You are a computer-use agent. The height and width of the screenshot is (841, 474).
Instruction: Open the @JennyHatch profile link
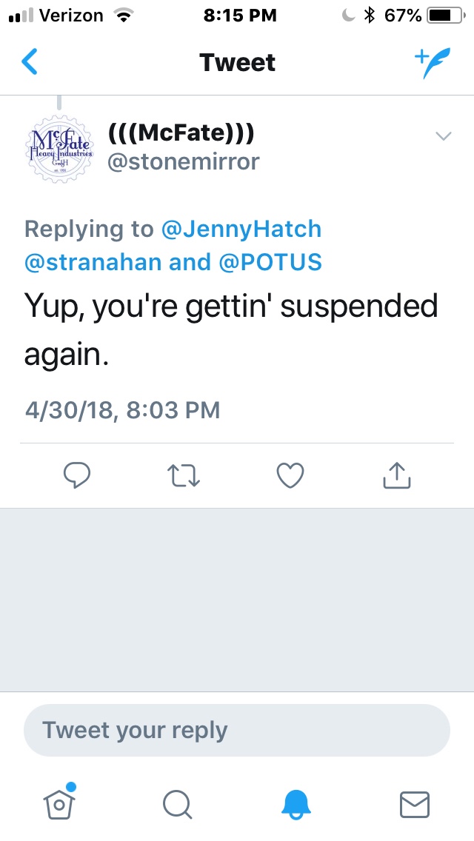click(x=241, y=229)
